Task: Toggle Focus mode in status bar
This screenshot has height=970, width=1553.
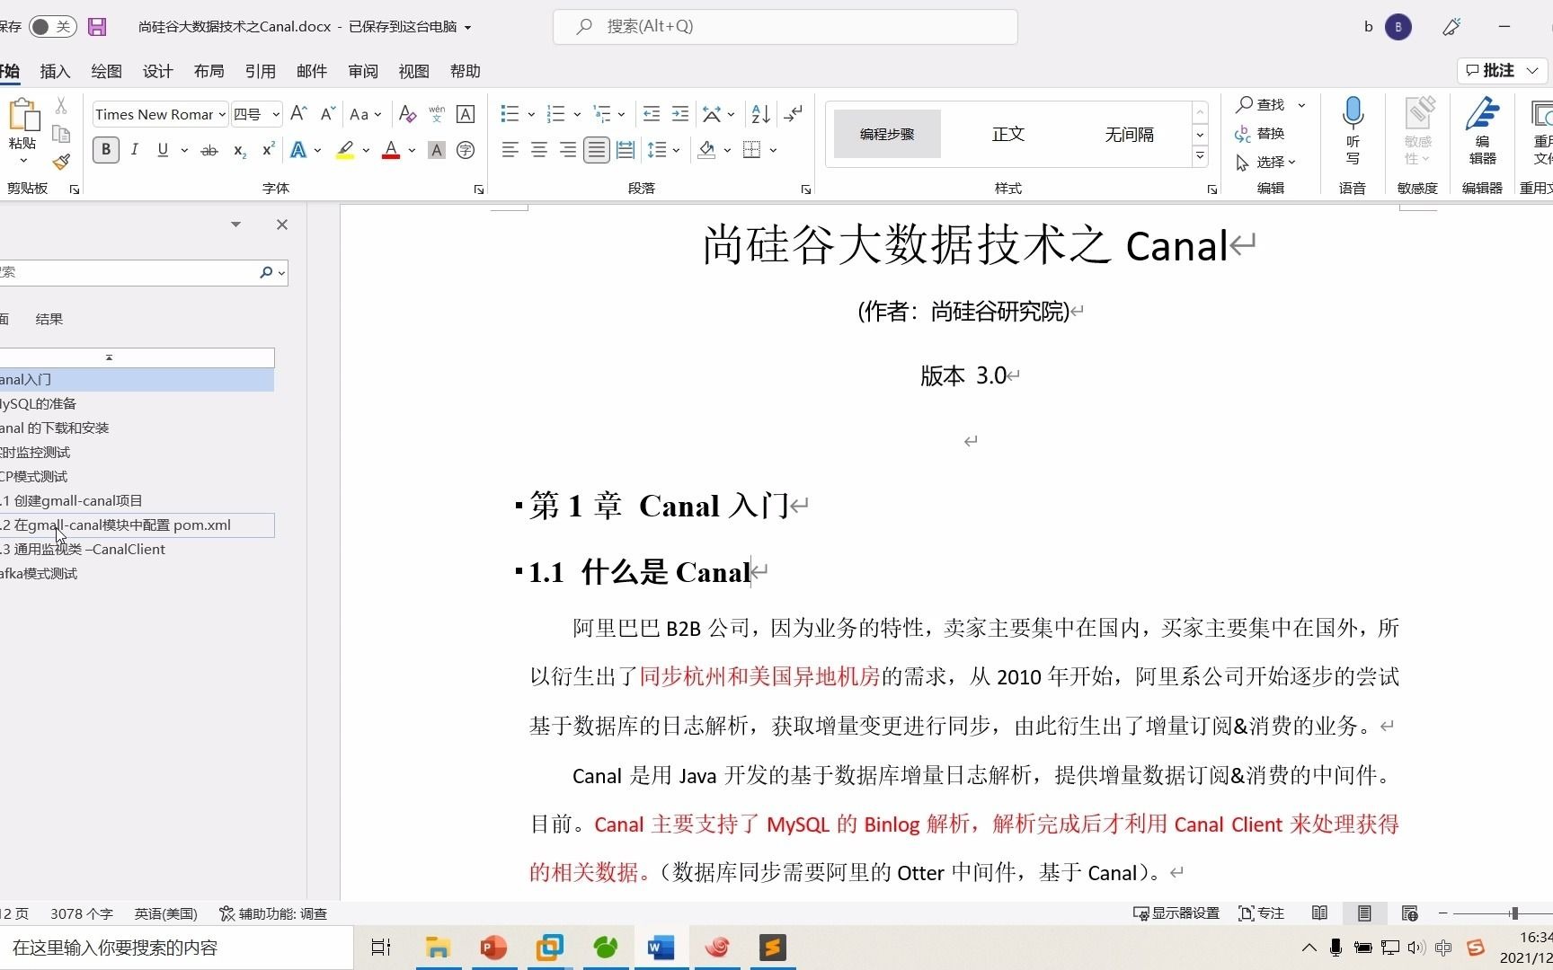Action: pos(1261,913)
